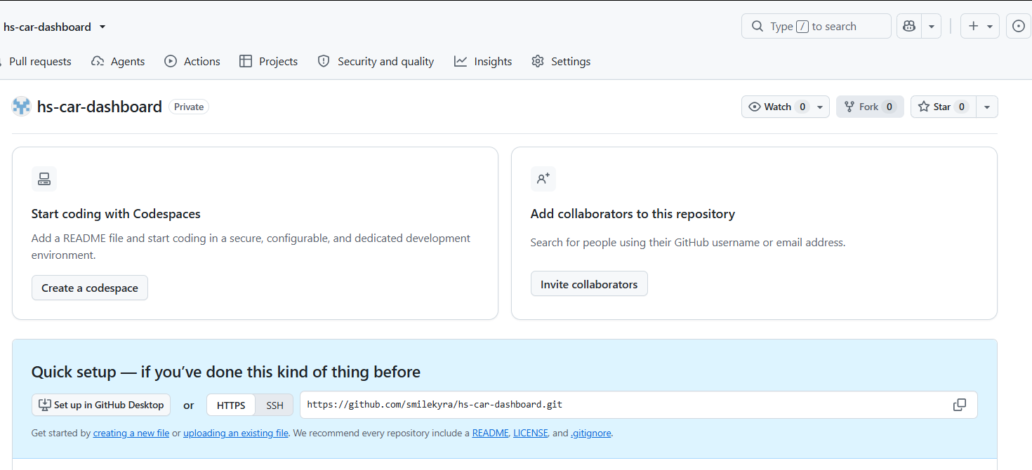Expand the Copilot dropdown arrow

(931, 27)
